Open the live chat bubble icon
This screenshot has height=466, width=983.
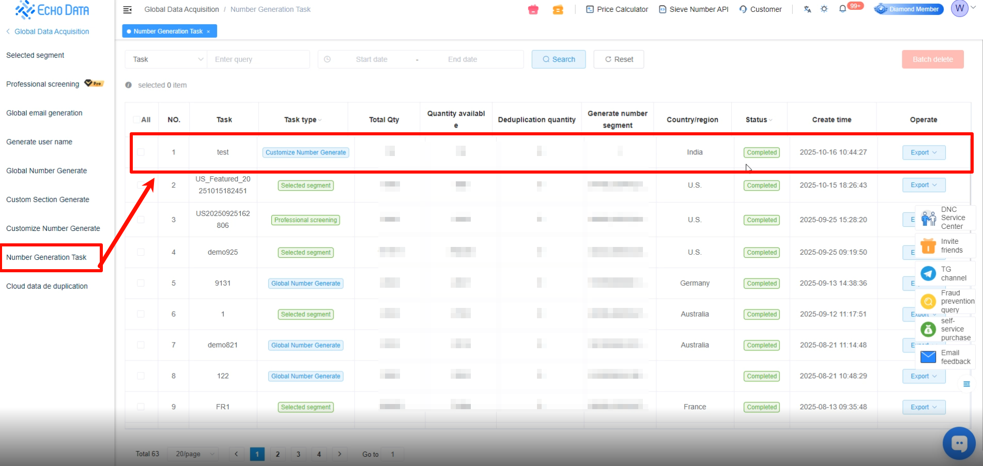coord(959,443)
